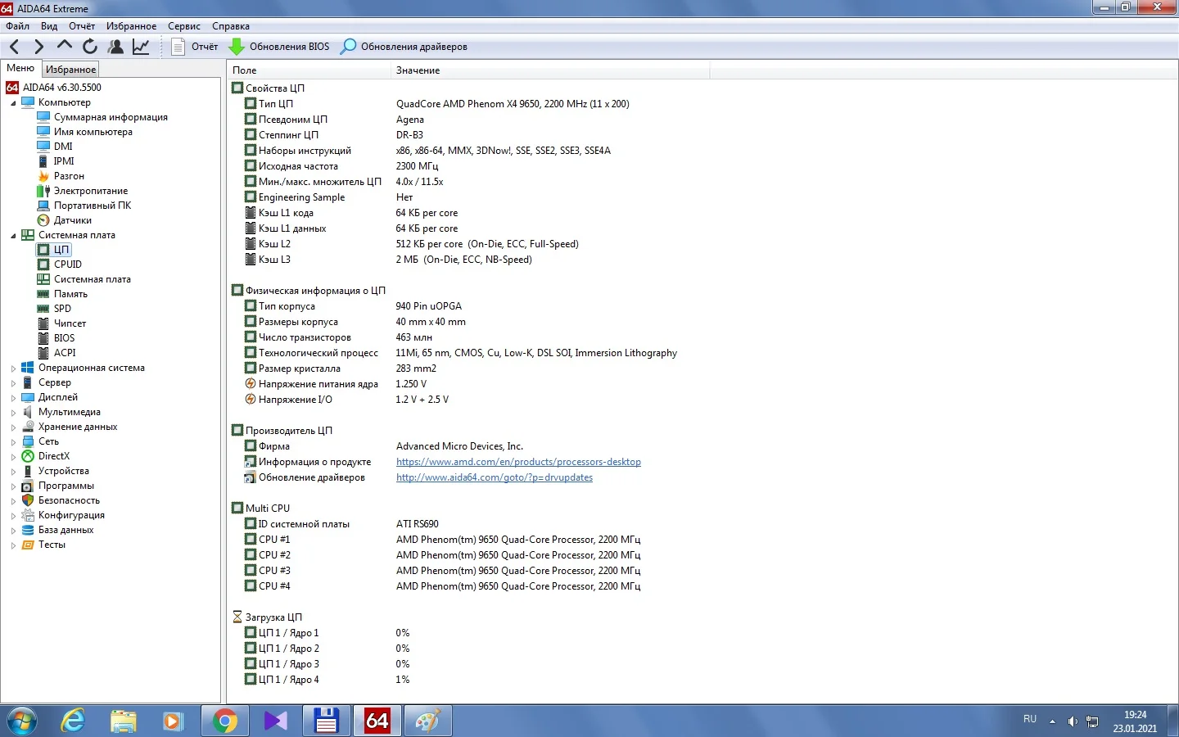Click the Поле column header

point(309,70)
